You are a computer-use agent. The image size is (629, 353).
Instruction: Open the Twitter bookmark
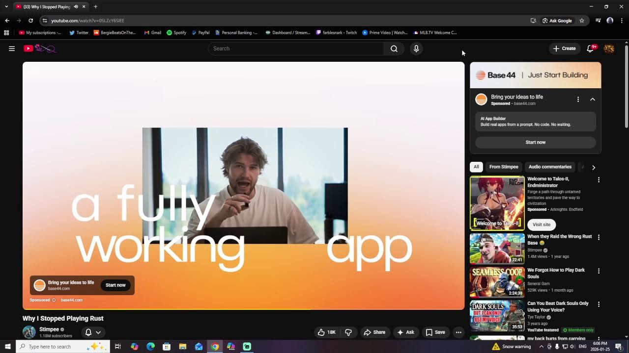(79, 33)
